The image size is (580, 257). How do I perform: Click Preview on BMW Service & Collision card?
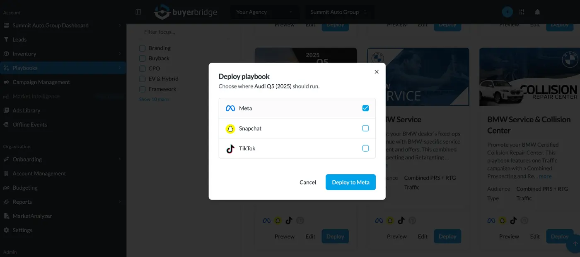509,236
